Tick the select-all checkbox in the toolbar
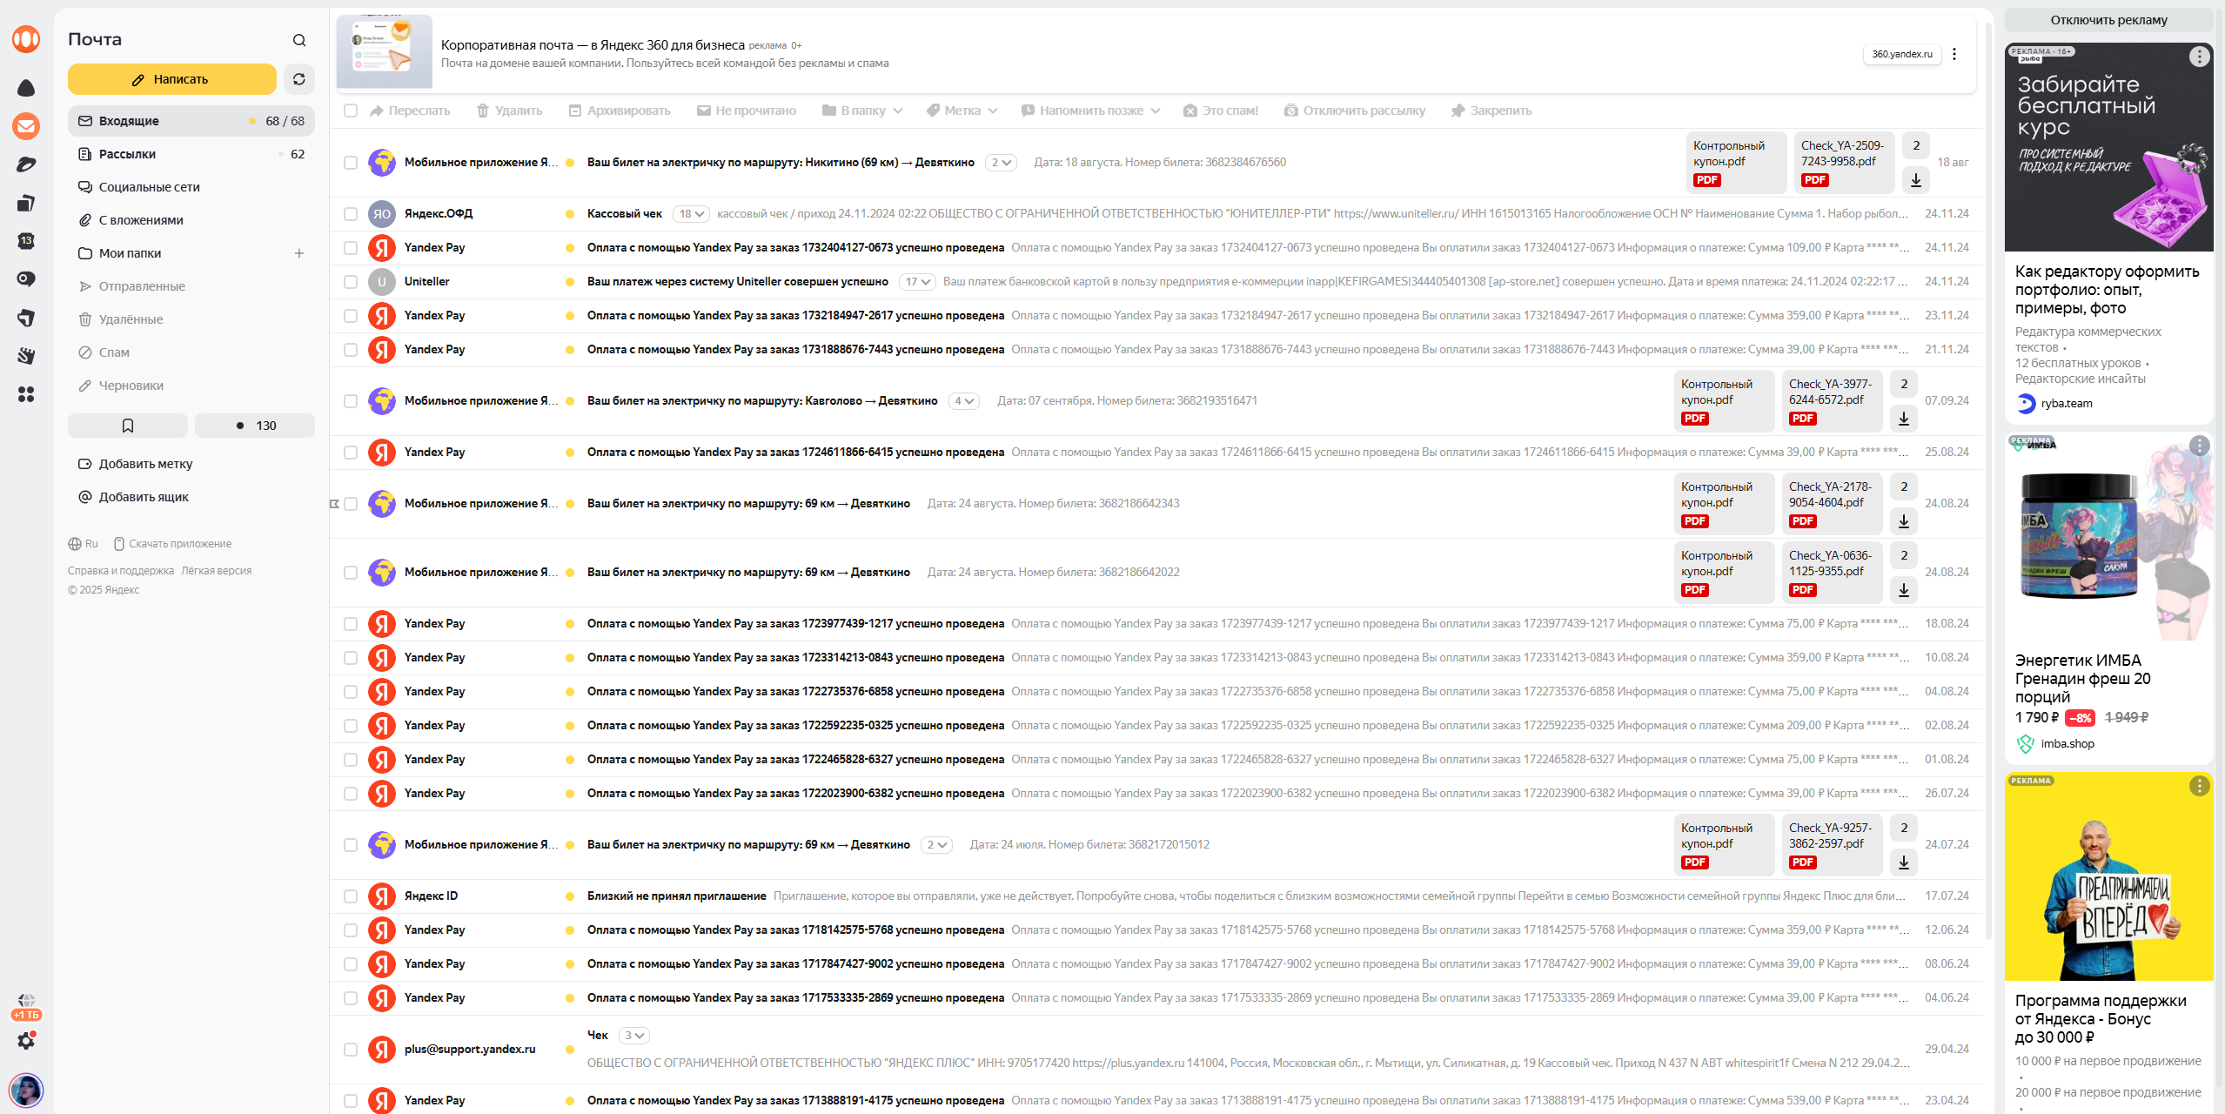Screen dimensions: 2225x1114 (351, 111)
